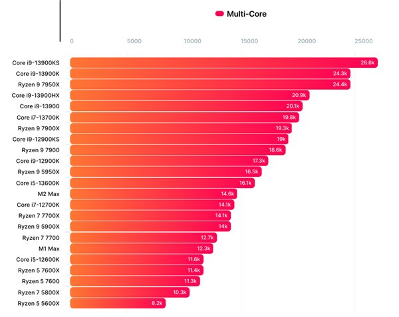
Task: Select the Ryzen 7 5800X bar
Action: (130, 292)
